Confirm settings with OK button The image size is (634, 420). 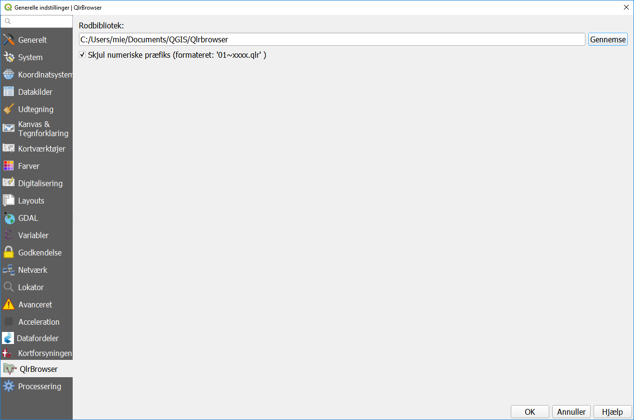tap(530, 412)
